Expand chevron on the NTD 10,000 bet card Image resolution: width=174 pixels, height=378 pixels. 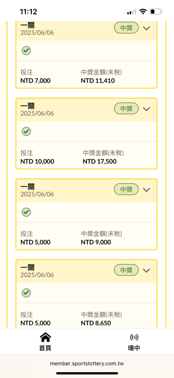click(x=147, y=109)
